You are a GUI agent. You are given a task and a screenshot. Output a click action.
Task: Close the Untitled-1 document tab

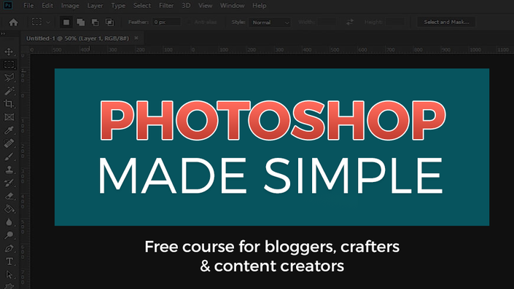click(136, 38)
